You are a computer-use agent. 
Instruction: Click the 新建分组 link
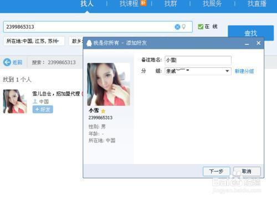pyautogui.click(x=244, y=71)
